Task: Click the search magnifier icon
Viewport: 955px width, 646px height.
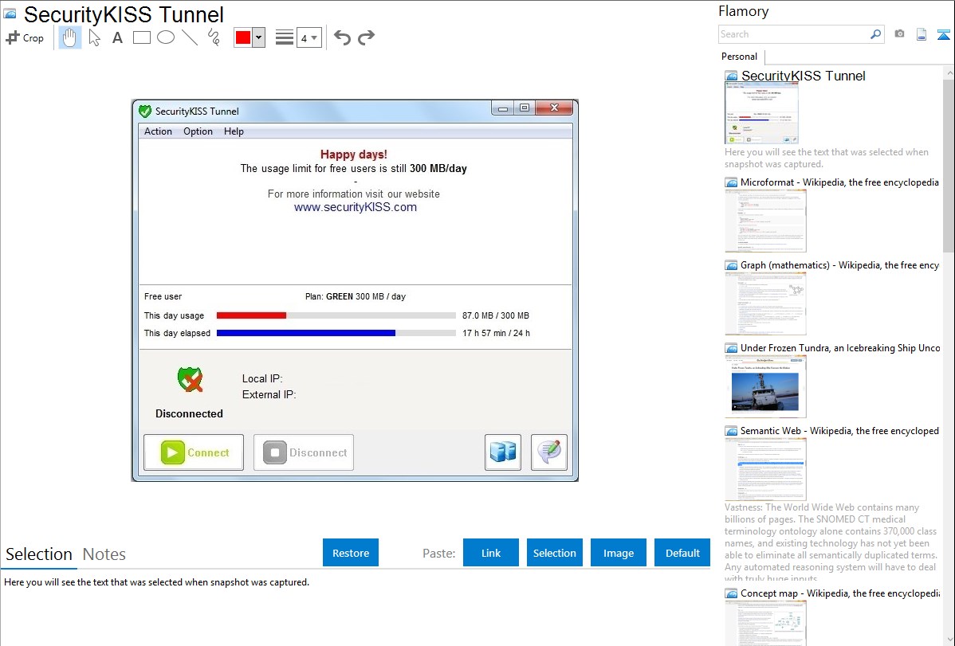Action: tap(876, 34)
